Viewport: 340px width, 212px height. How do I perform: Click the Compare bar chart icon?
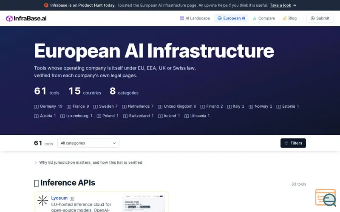point(255,18)
